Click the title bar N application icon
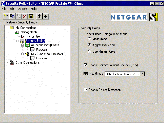This screenshot has width=165, height=123. tap(3, 3)
